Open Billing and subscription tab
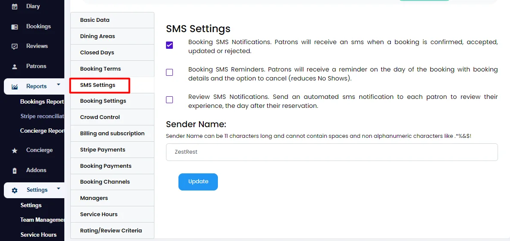Viewport: 510px width, 241px height. 112,134
